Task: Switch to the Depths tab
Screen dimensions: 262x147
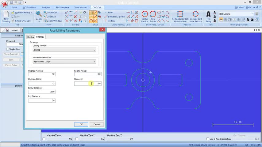Action: [31, 37]
